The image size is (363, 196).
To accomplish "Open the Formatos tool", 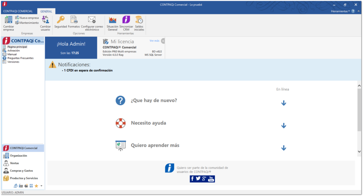I will coord(74,20).
